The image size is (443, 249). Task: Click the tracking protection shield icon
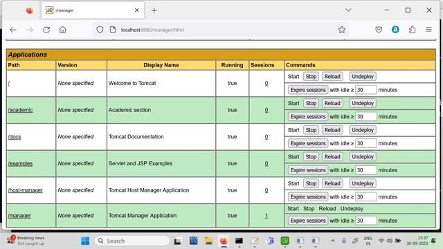point(100,30)
